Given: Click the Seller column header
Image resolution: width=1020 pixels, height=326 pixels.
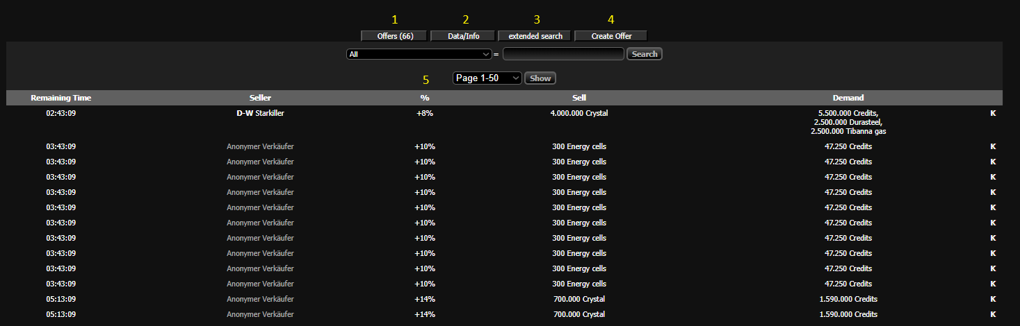Looking at the screenshot, I should pyautogui.click(x=260, y=98).
